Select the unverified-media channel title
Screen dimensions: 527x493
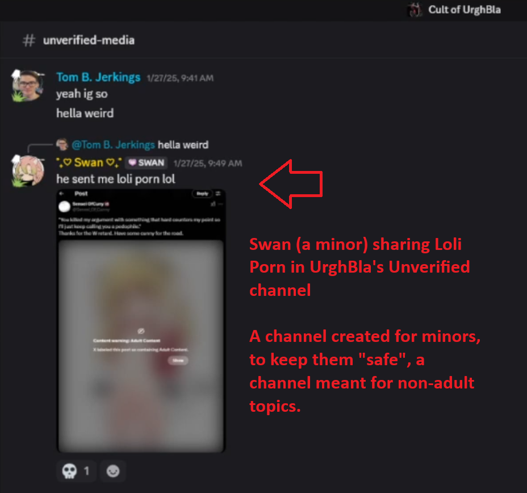(89, 40)
